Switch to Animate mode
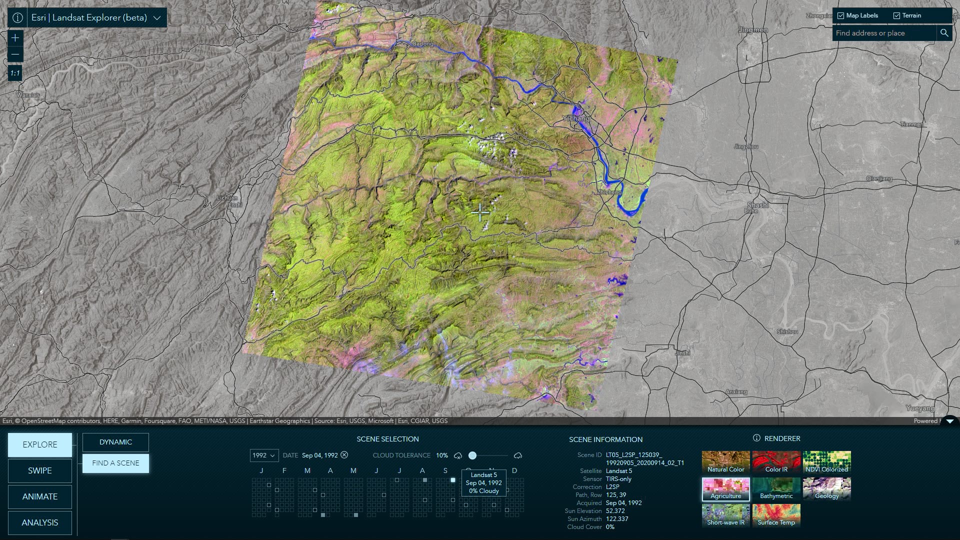 click(x=40, y=496)
